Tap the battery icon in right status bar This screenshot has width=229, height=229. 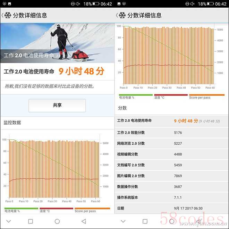point(211,4)
